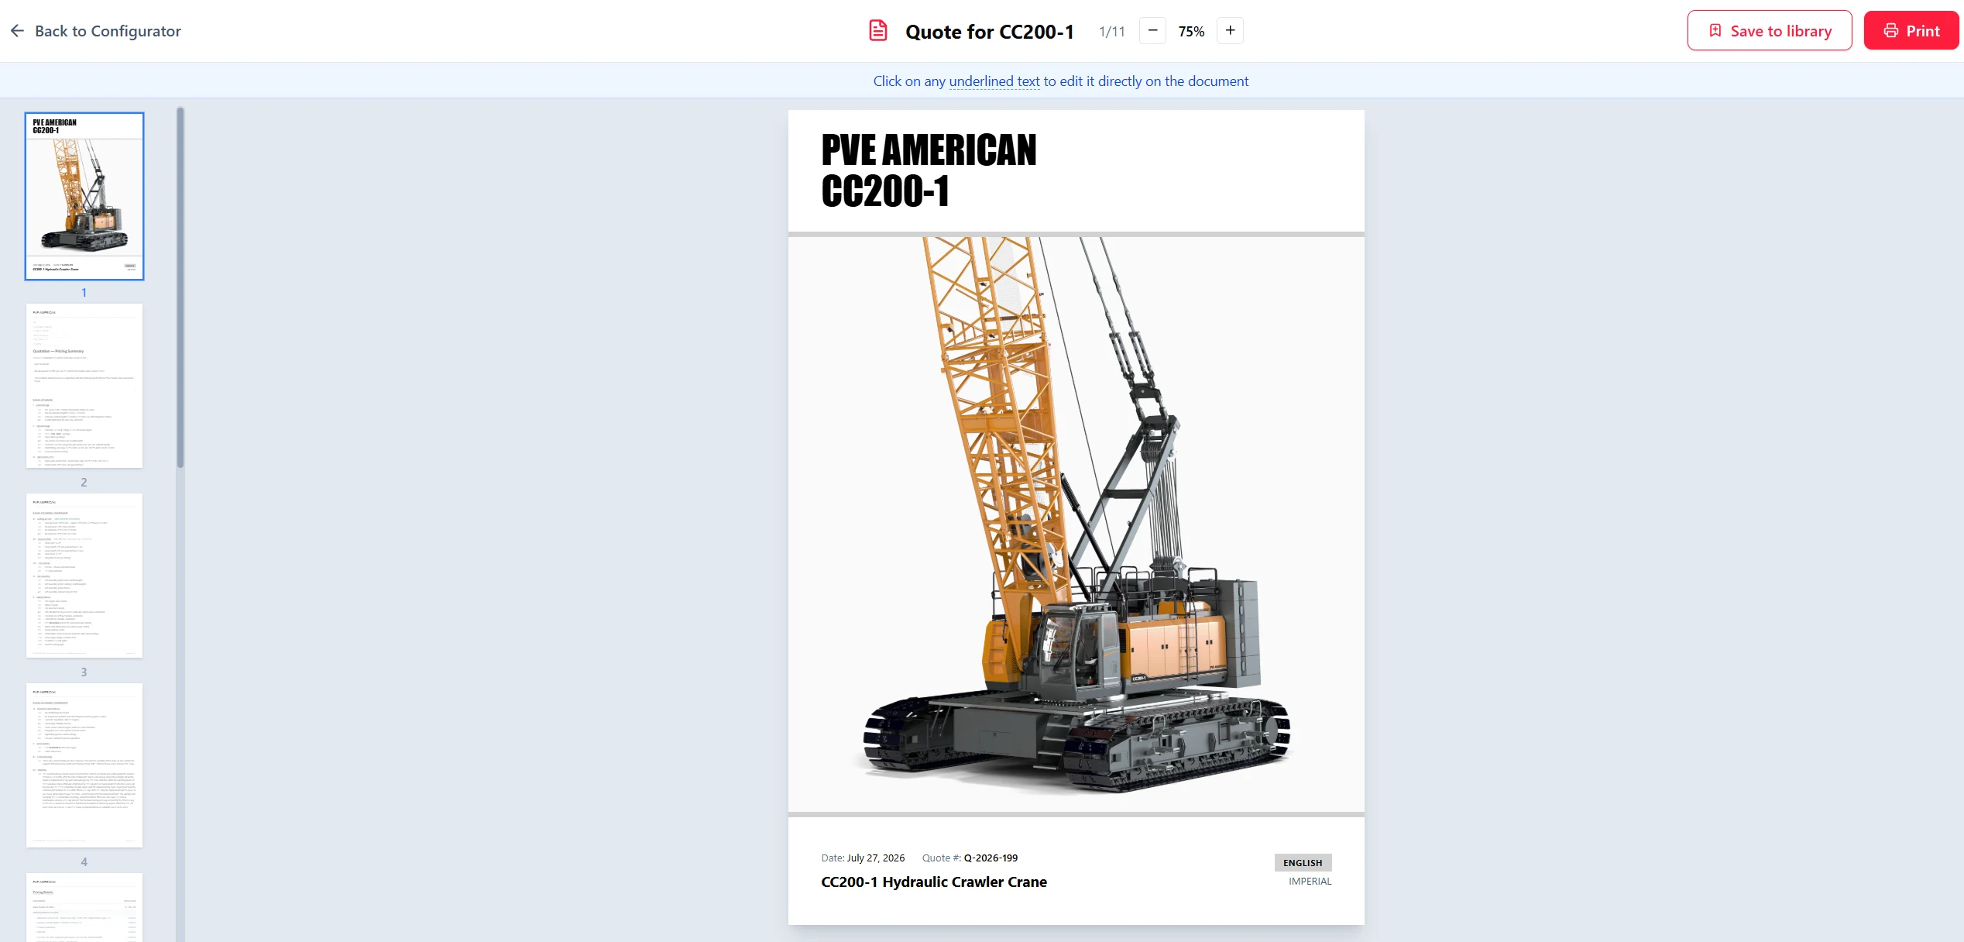
Task: Decrease zoom with the minus button
Action: click(1152, 31)
